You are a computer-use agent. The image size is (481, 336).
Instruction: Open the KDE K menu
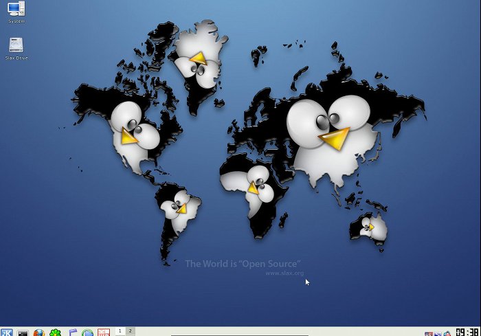pyautogui.click(x=7, y=333)
